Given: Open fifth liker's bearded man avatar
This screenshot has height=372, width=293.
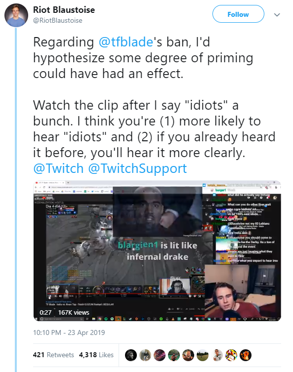Looking at the screenshot, I should 188,355.
